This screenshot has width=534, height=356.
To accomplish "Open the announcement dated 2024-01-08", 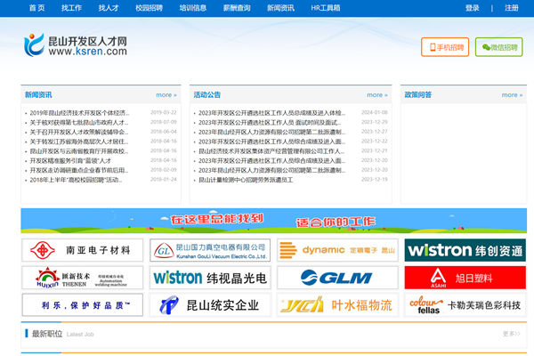I will coord(271,113).
